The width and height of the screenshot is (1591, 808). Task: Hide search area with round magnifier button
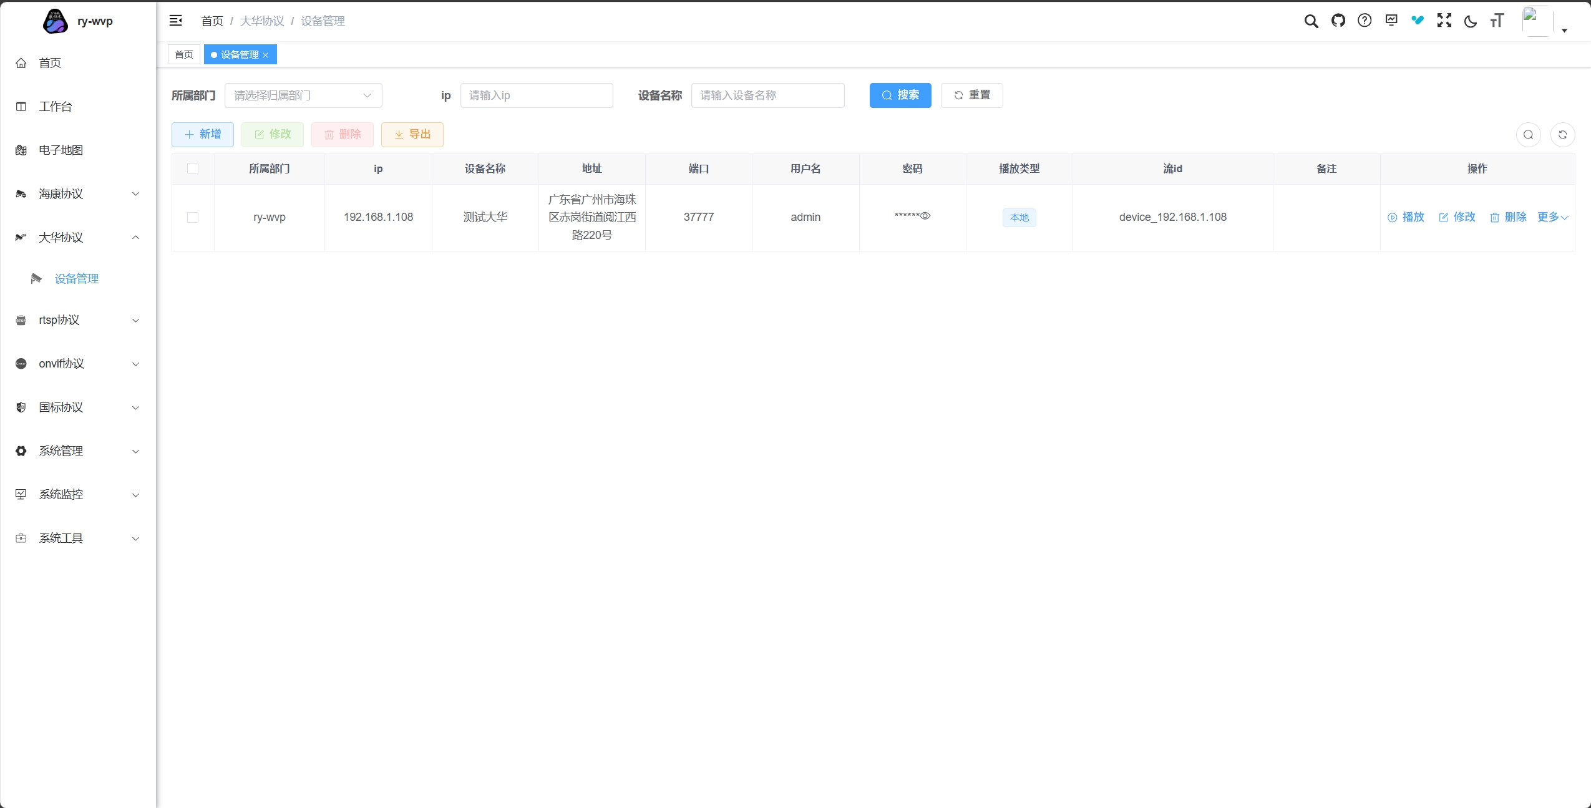tap(1528, 135)
